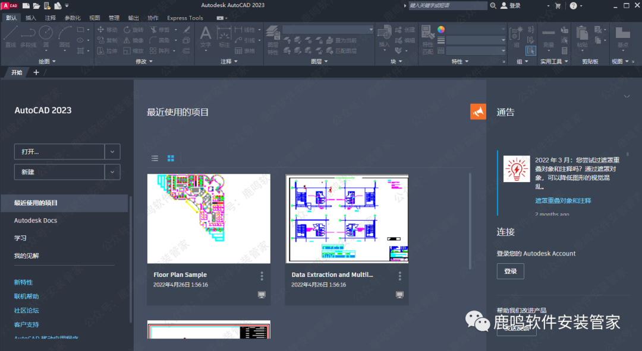Viewport: 642px width, 351px height.
Task: Expand the New (新建) dropdown arrow
Action: click(112, 172)
